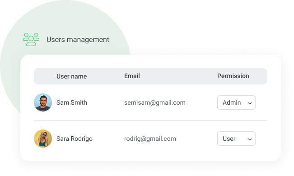Image resolution: width=294 pixels, height=176 pixels.
Task: Click the chevron arrow in User dropdown
Action: click(x=250, y=139)
